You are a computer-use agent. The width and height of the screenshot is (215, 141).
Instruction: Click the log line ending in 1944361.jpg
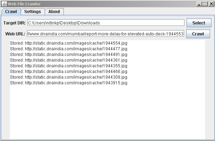(68, 60)
